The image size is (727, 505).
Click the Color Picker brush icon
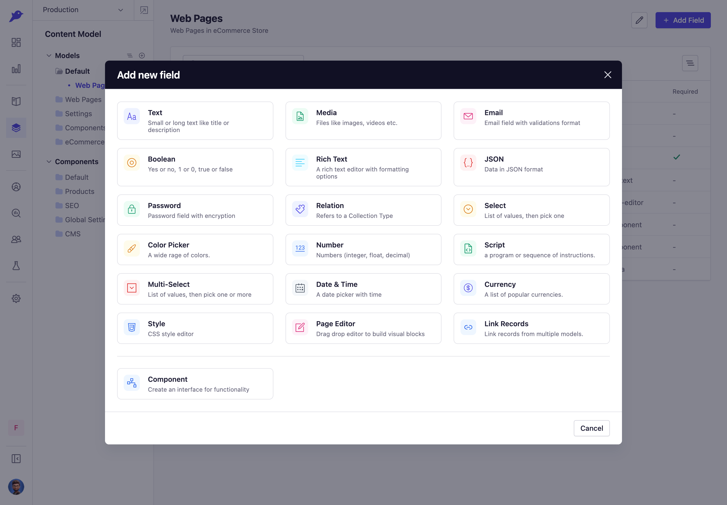point(132,248)
